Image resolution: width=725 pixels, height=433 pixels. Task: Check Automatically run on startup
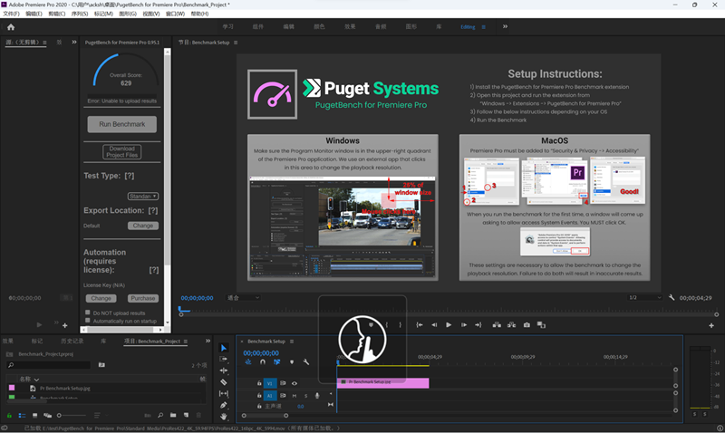pyautogui.click(x=87, y=321)
